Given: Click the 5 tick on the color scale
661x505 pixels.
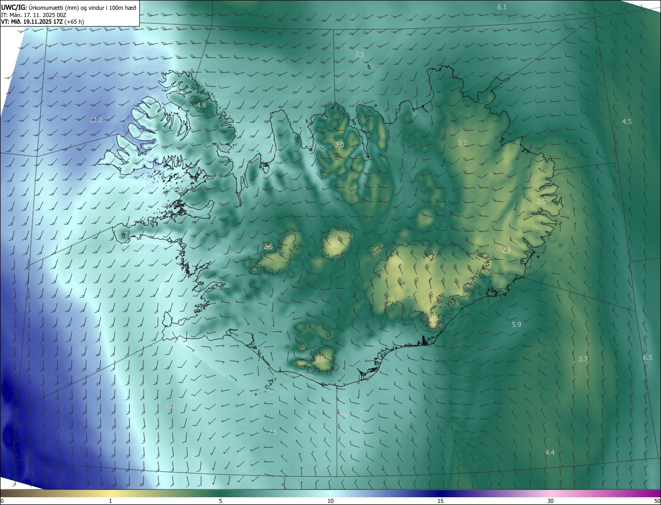Looking at the screenshot, I should [221, 501].
